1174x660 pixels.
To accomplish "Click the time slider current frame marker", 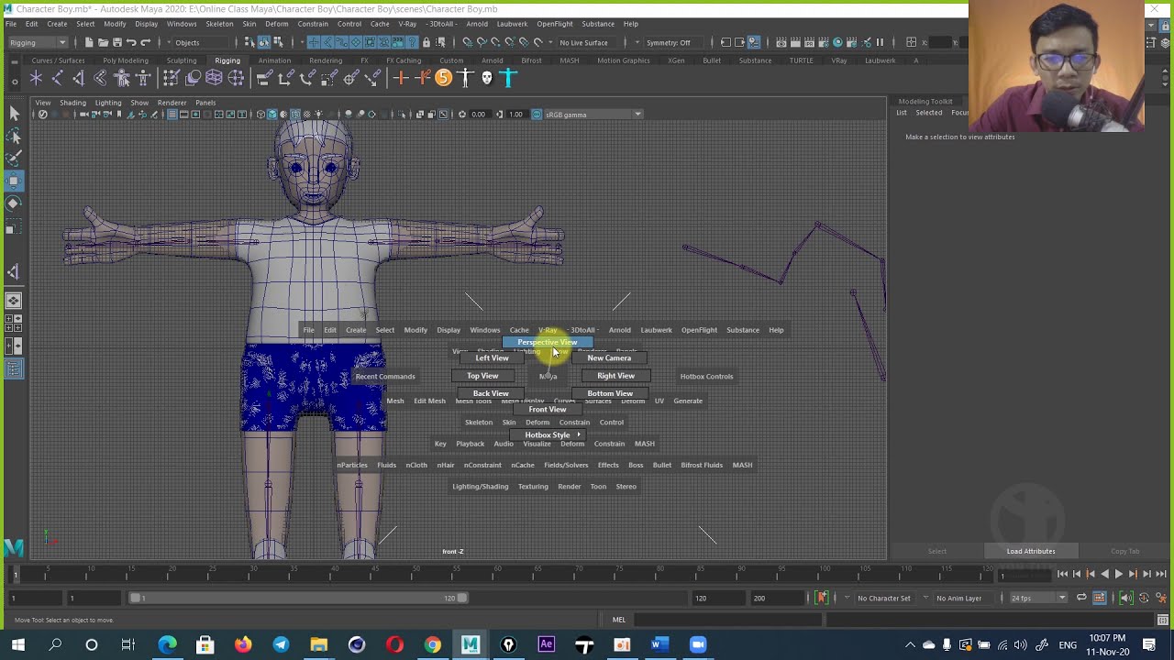I will [16, 574].
